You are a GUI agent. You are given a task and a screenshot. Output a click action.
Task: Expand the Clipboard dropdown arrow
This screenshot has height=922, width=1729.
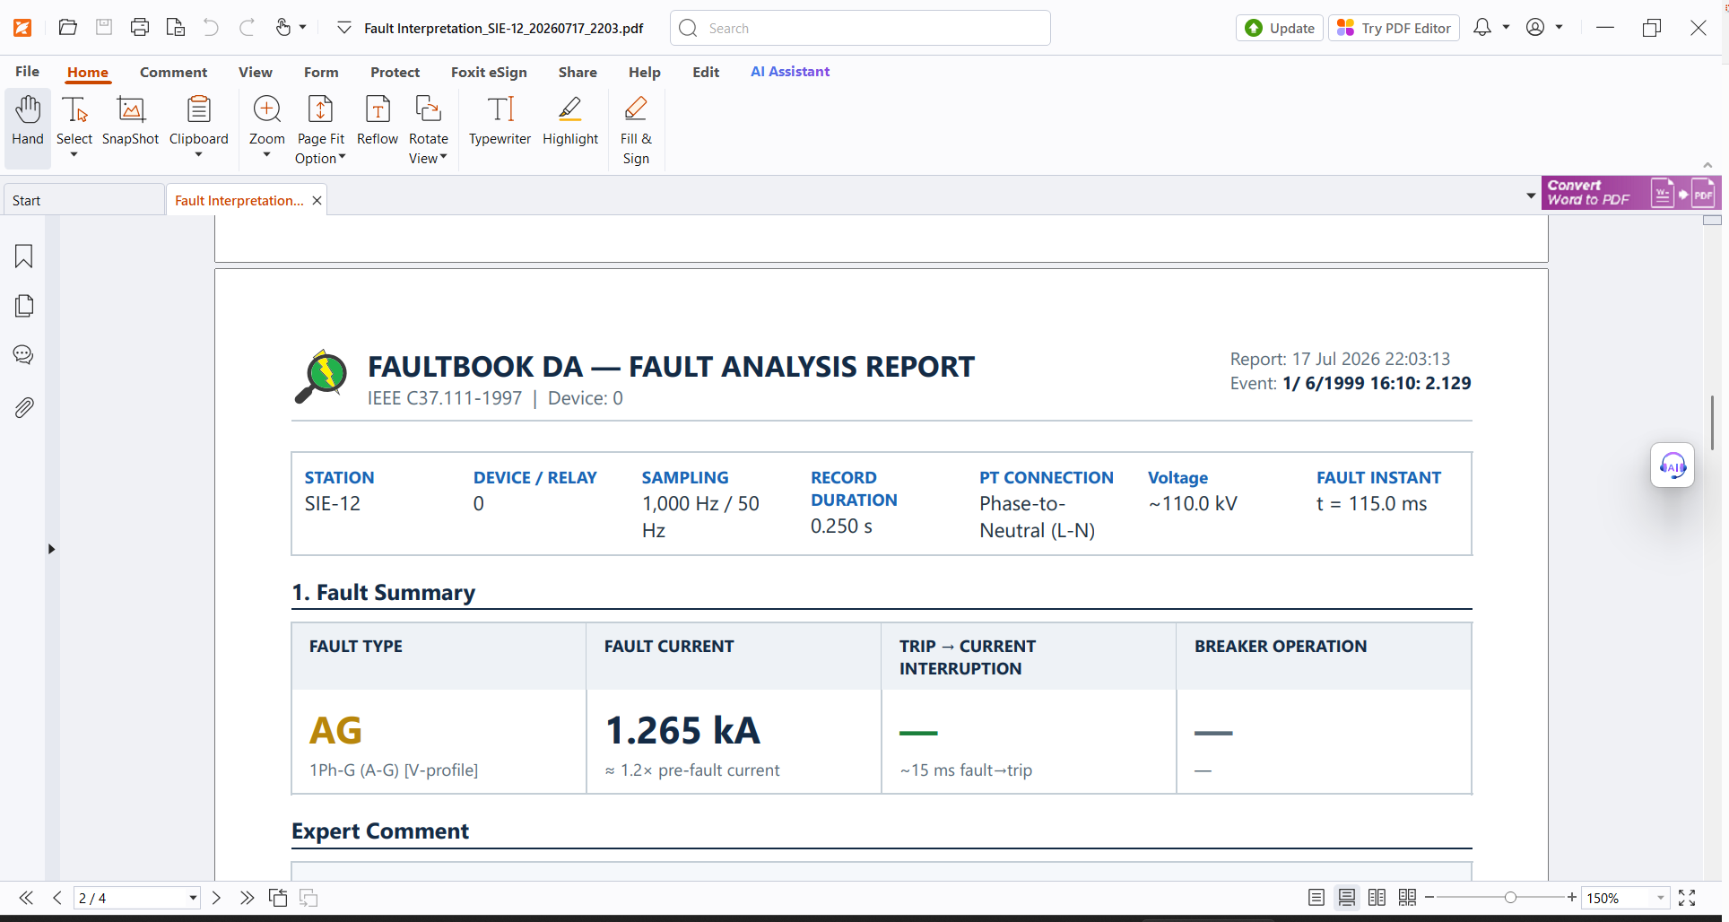pyautogui.click(x=199, y=155)
